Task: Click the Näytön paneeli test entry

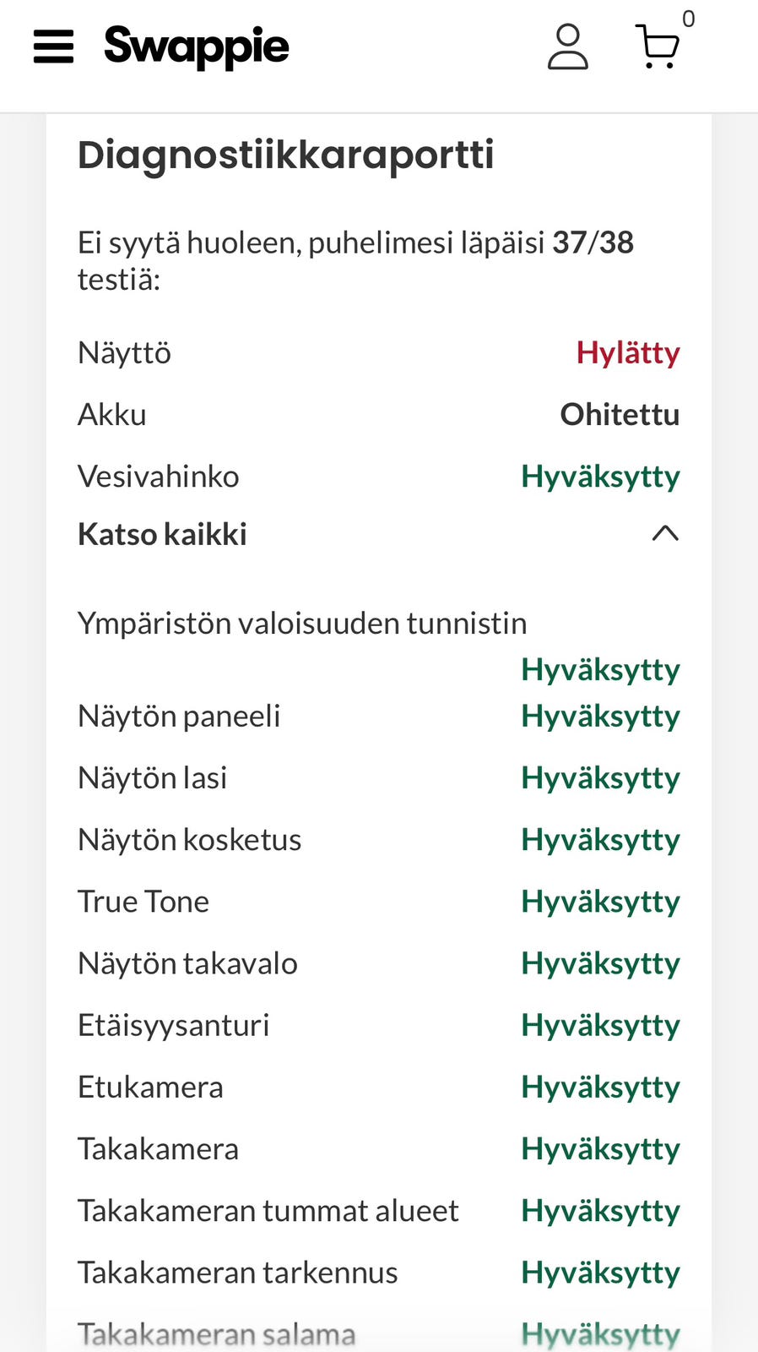Action: [178, 716]
